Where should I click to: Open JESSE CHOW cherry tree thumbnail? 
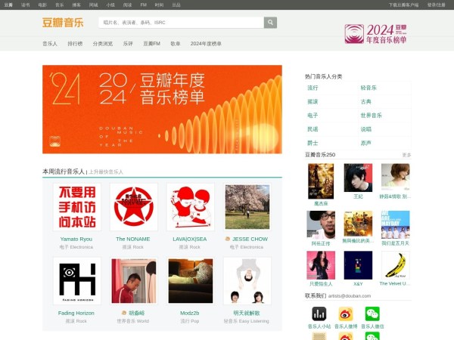point(247,207)
